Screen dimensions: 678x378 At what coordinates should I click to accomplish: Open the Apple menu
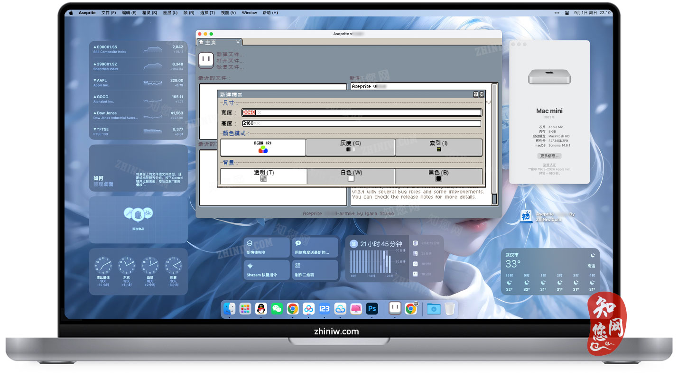point(71,13)
